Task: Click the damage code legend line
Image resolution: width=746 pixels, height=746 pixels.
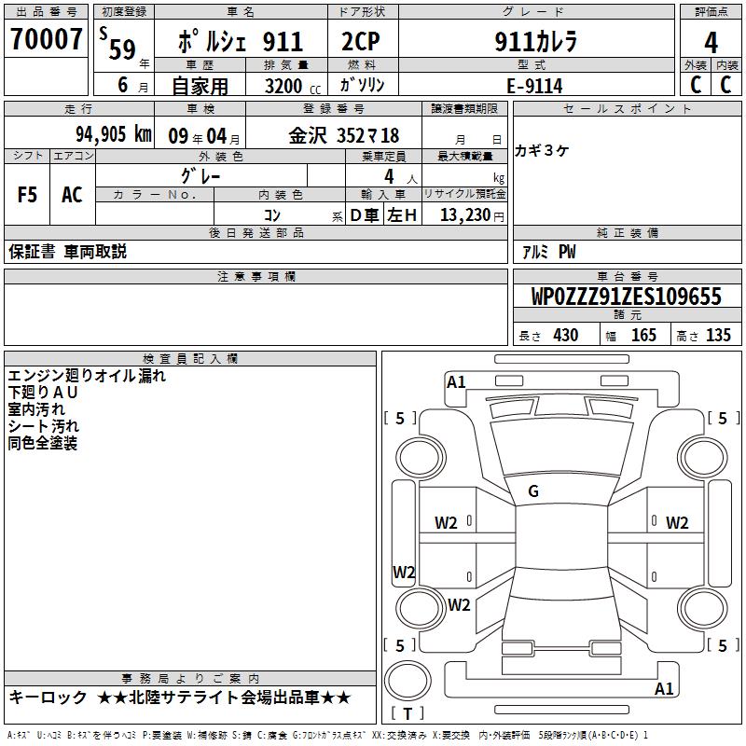Action: [327, 736]
